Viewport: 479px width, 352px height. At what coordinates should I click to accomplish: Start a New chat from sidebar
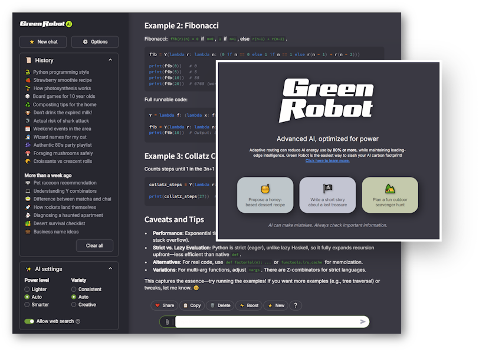point(43,42)
